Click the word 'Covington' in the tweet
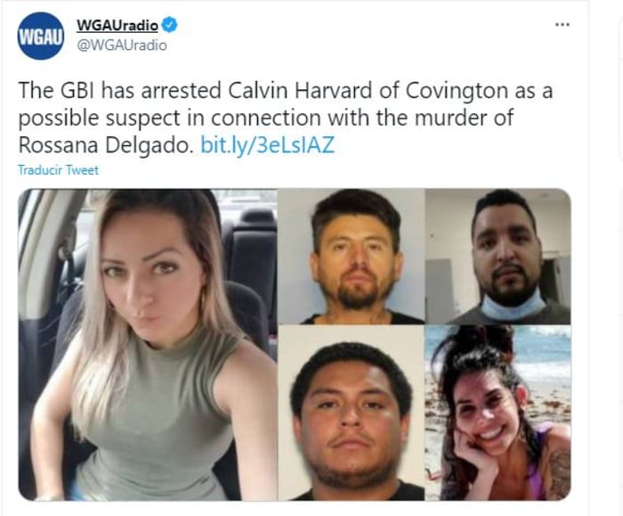The width and height of the screenshot is (623, 516). 457,92
